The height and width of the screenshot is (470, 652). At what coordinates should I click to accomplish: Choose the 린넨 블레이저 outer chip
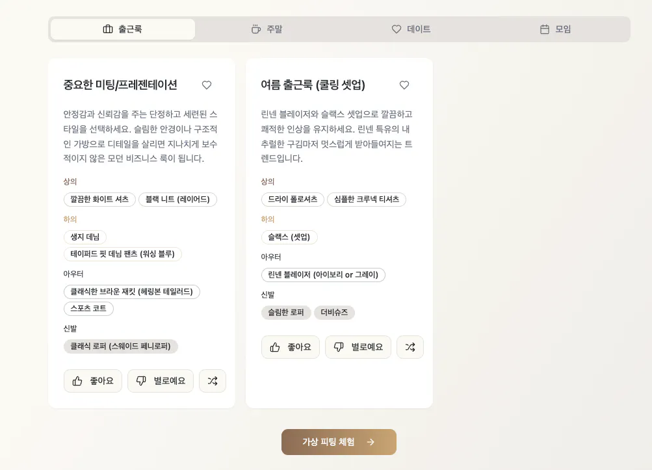coord(323,275)
